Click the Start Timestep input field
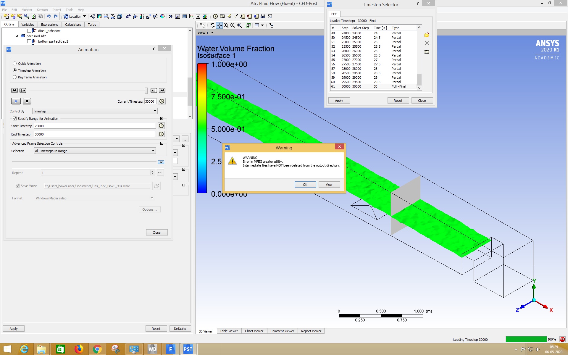 95,126
